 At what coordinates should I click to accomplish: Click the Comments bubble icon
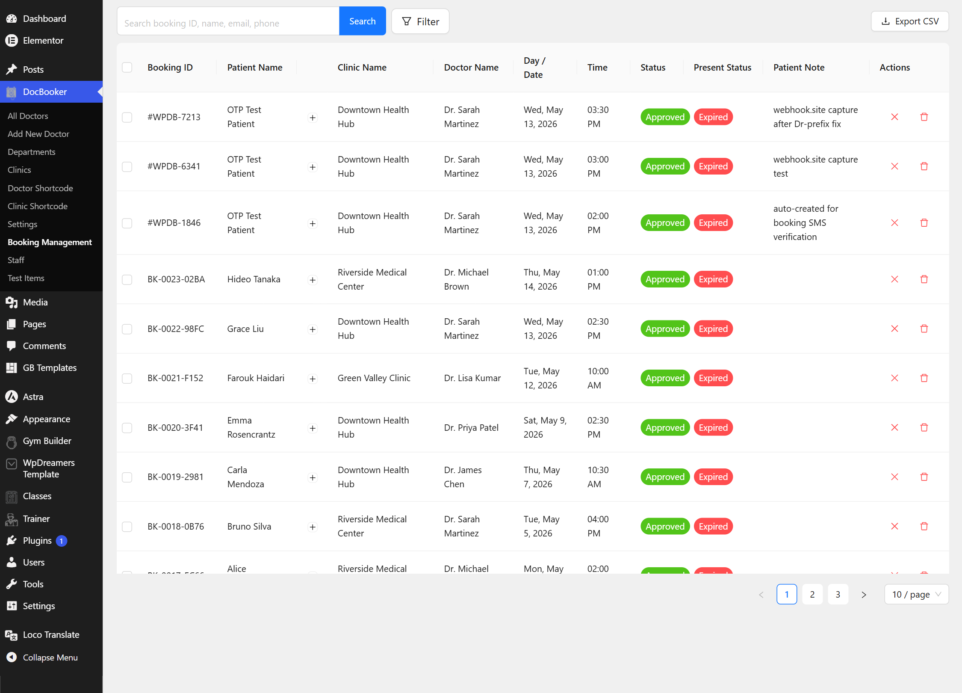12,346
